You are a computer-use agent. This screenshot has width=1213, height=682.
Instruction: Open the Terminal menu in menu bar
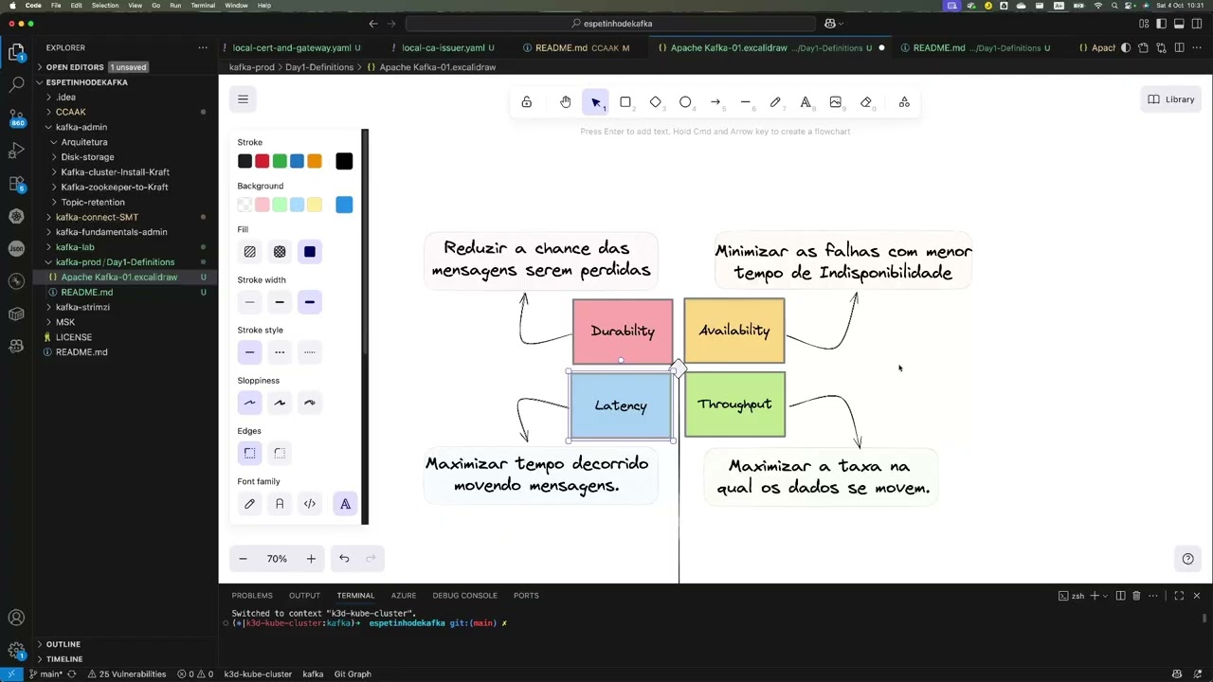(x=203, y=6)
